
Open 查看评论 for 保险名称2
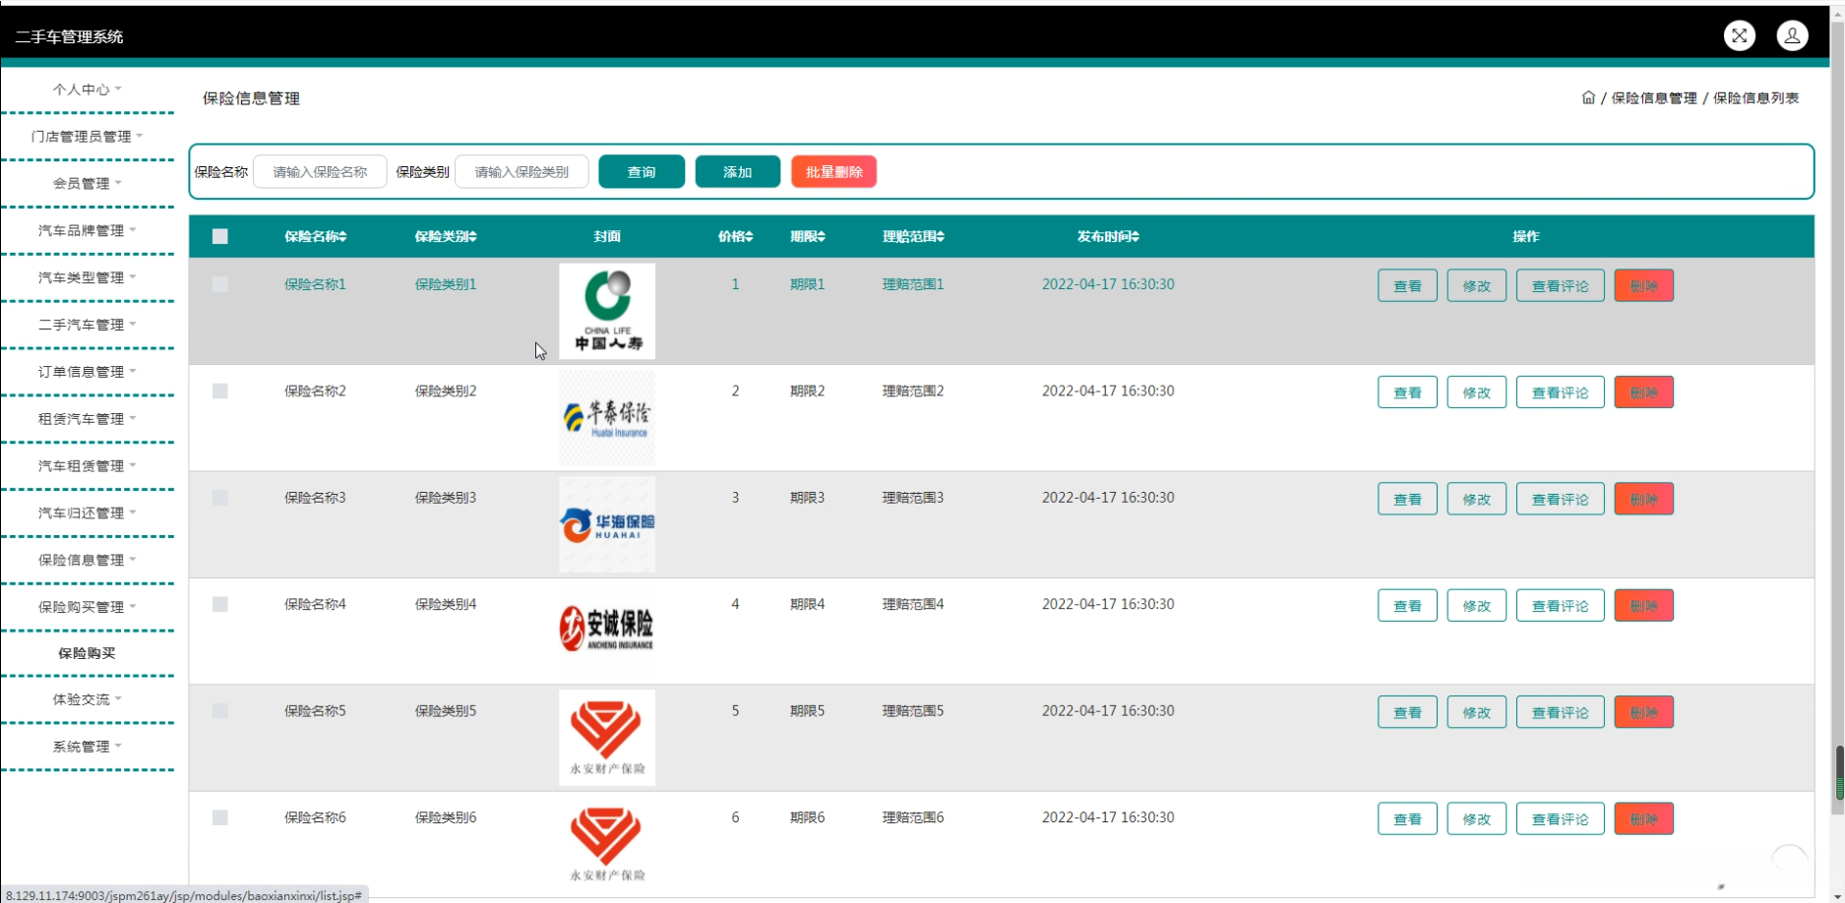(1561, 392)
